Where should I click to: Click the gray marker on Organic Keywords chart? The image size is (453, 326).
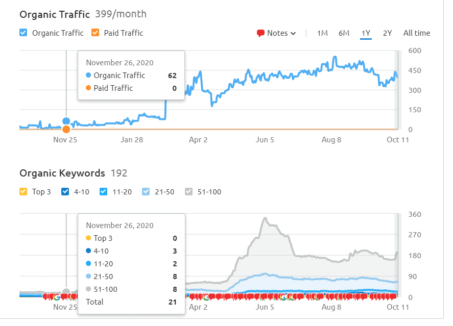(66, 292)
